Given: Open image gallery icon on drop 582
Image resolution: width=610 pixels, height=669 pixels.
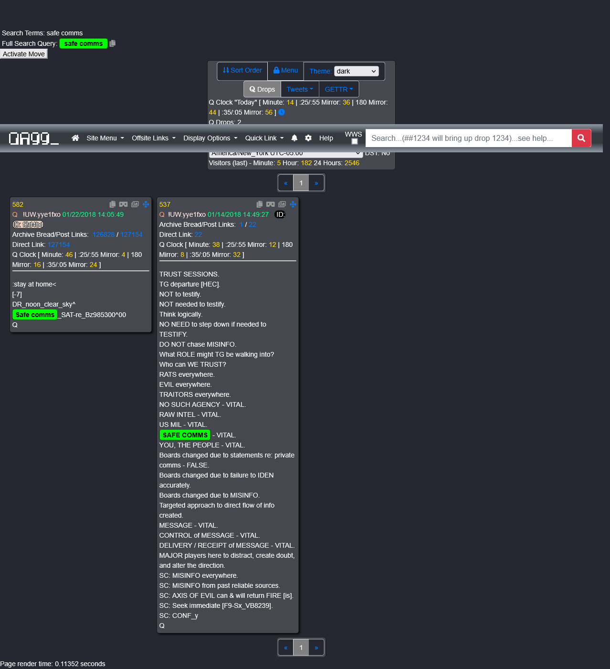Looking at the screenshot, I should point(135,204).
